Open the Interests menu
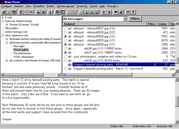This screenshot has height=129, width=179. [19, 6]
